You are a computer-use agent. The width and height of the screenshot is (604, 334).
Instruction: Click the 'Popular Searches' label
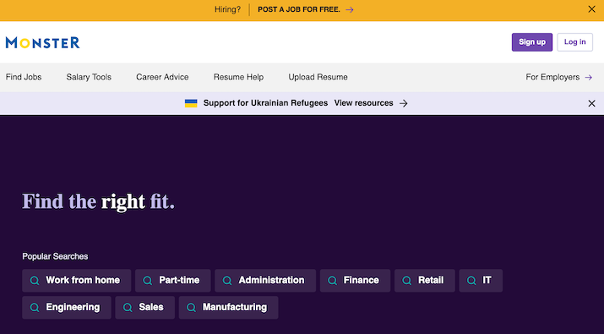[55, 256]
